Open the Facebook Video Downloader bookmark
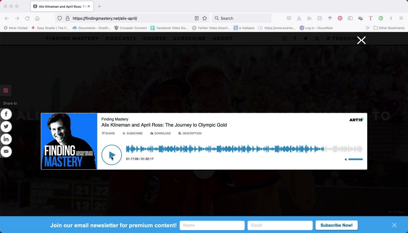This screenshot has height=233, width=408. (x=169, y=28)
